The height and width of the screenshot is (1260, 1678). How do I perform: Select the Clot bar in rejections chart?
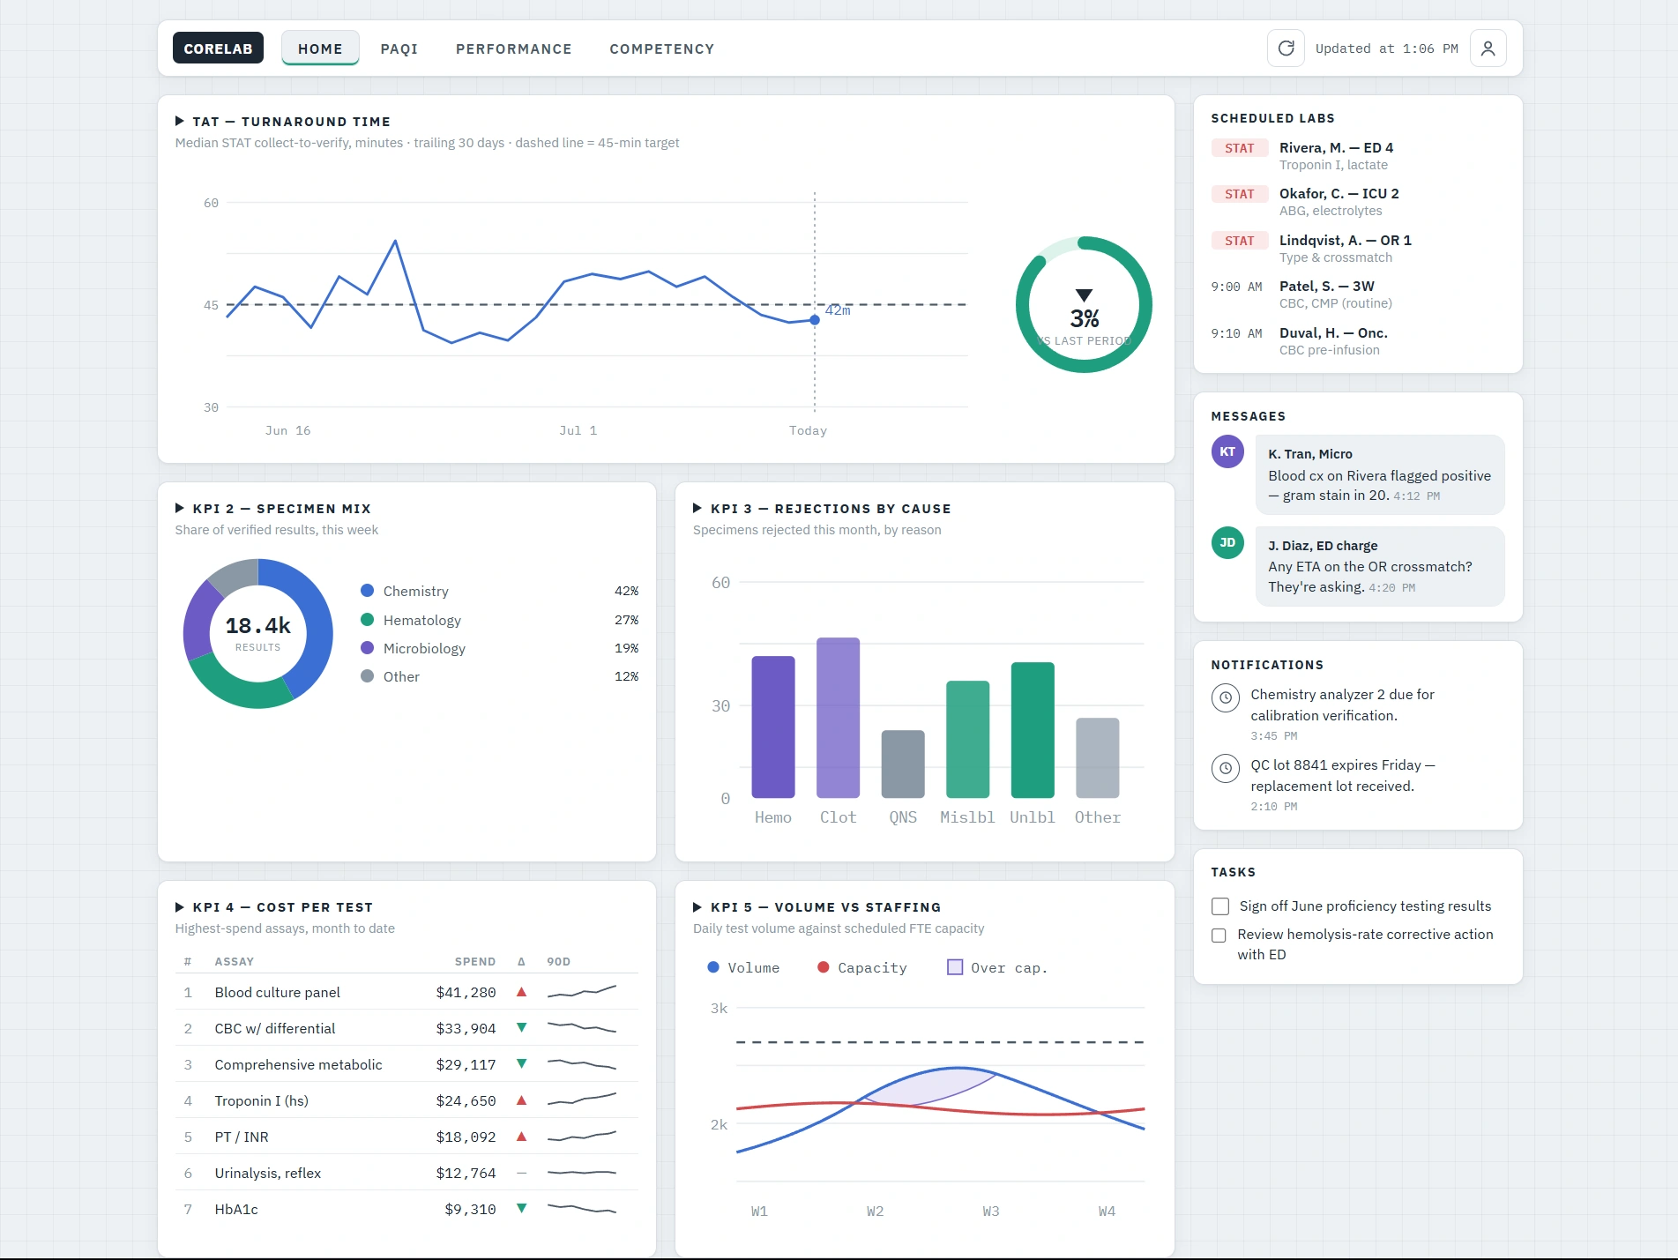click(x=838, y=718)
